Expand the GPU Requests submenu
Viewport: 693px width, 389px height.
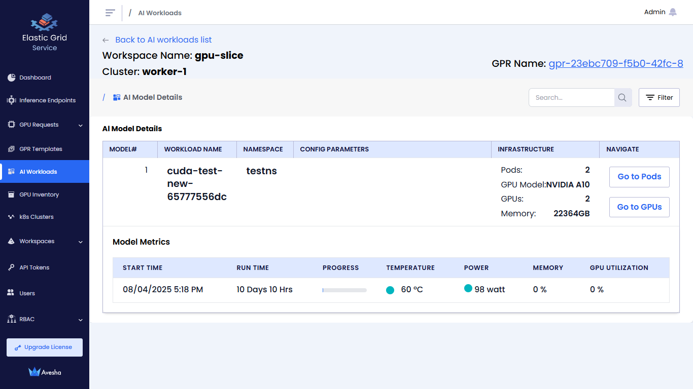point(81,125)
